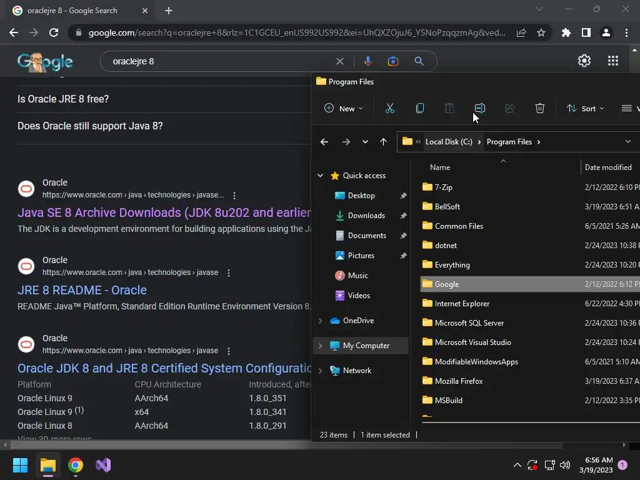This screenshot has height=480, width=640.
Task: Reload the Chrome page
Action: pos(54,32)
